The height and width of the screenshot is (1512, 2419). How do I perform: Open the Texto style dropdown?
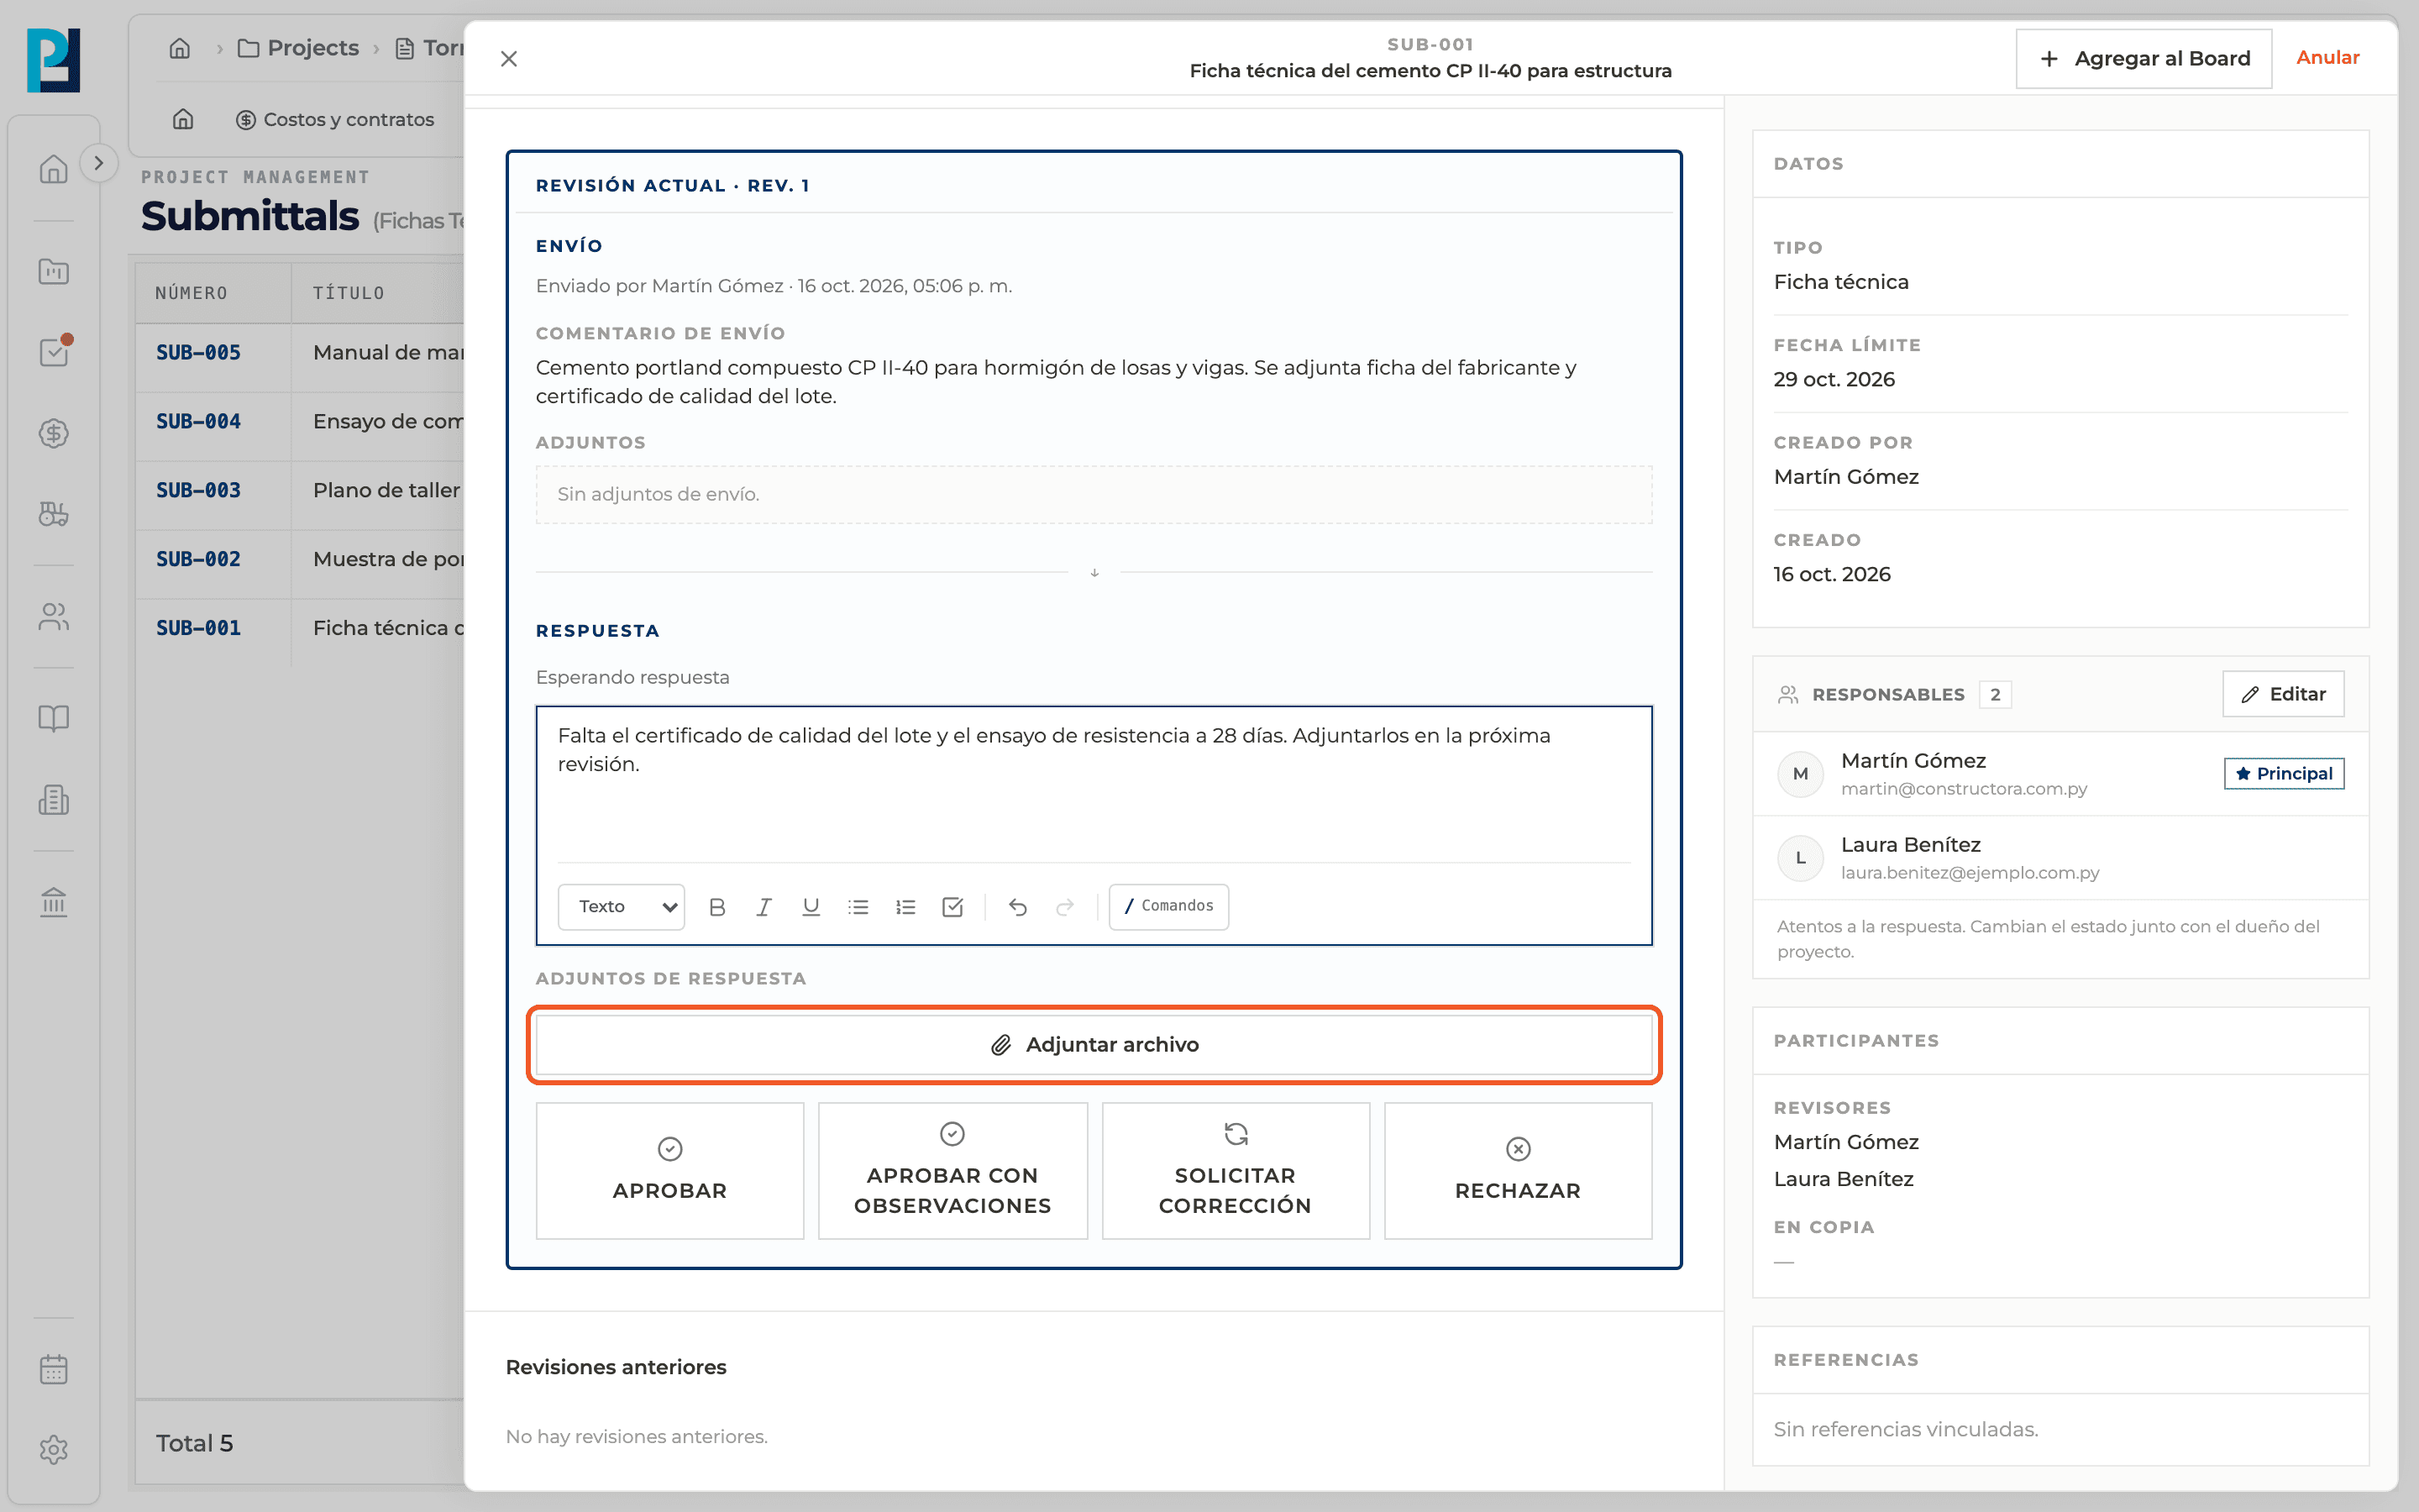pyautogui.click(x=622, y=906)
